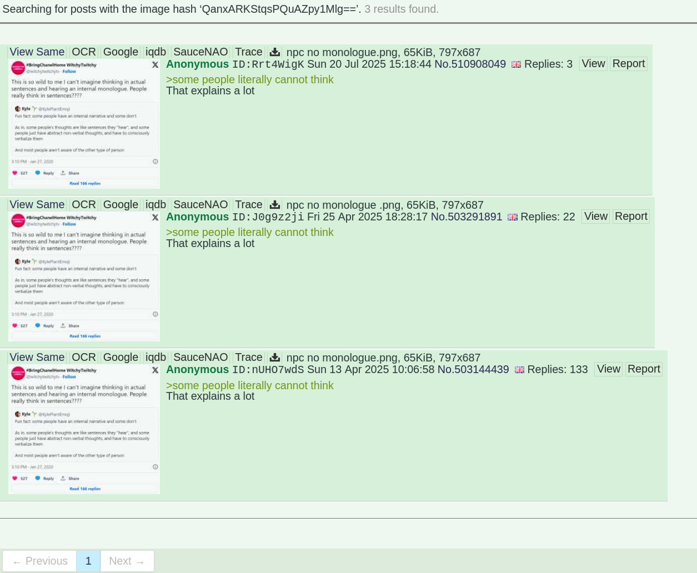Run OCR on the 13 Apr 2025 post image
The image size is (697, 573).
pos(84,357)
